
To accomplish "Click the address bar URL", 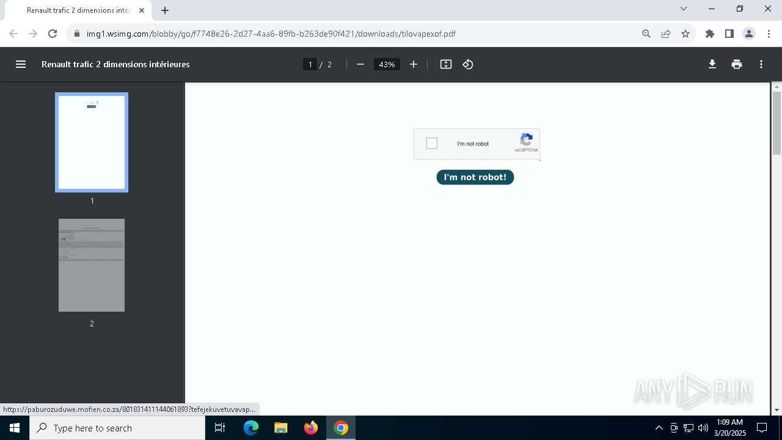I will (x=271, y=34).
